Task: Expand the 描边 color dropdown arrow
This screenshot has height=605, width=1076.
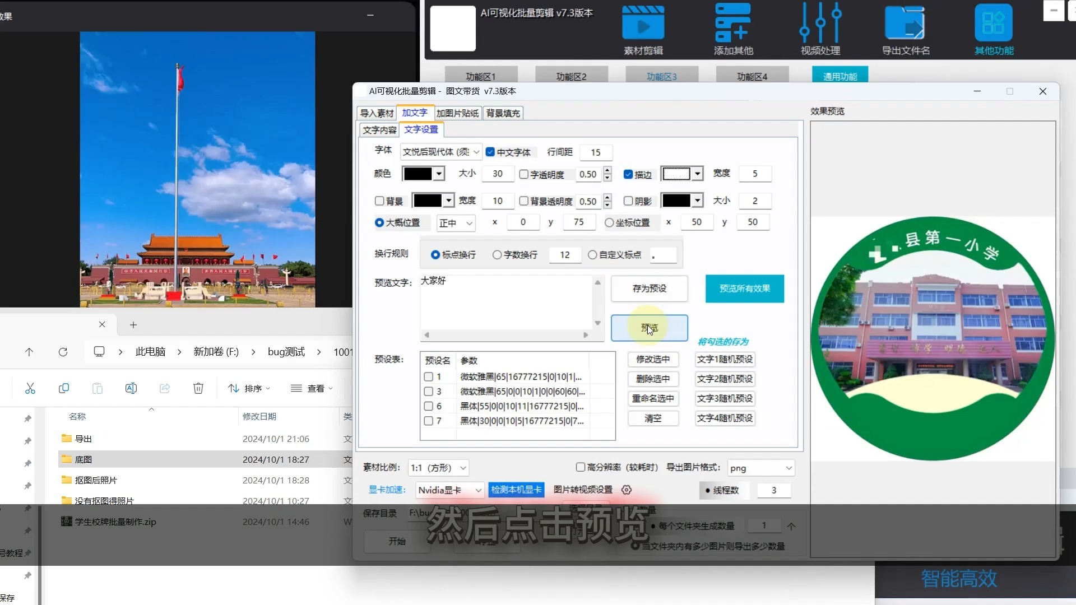Action: click(x=697, y=174)
